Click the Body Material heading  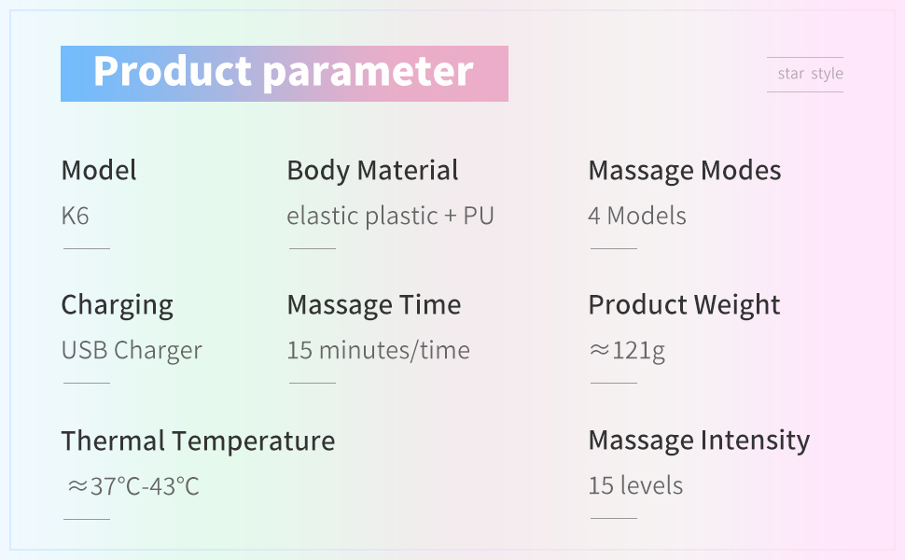(373, 171)
